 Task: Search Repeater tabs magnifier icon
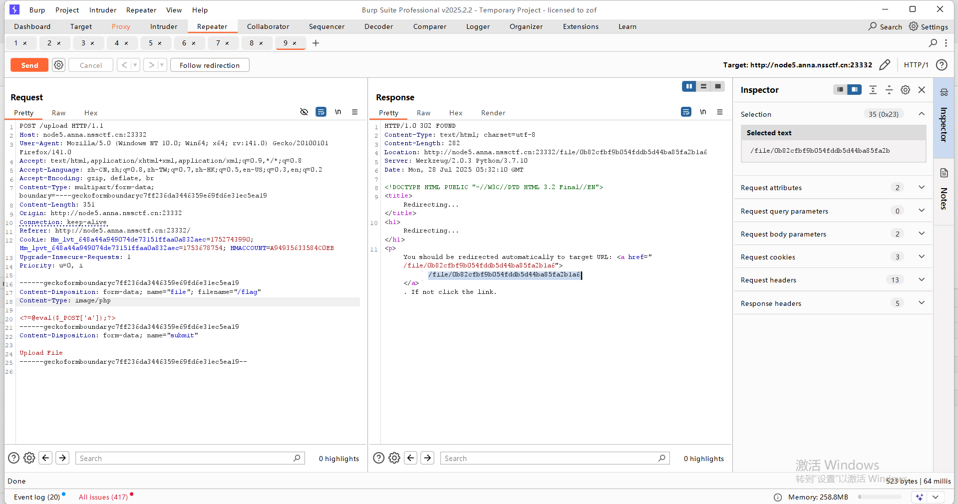tap(933, 43)
